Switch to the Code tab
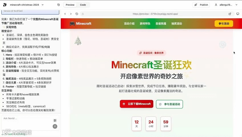Screen dimensions: 242x137 pyautogui.click(x=83, y=5)
